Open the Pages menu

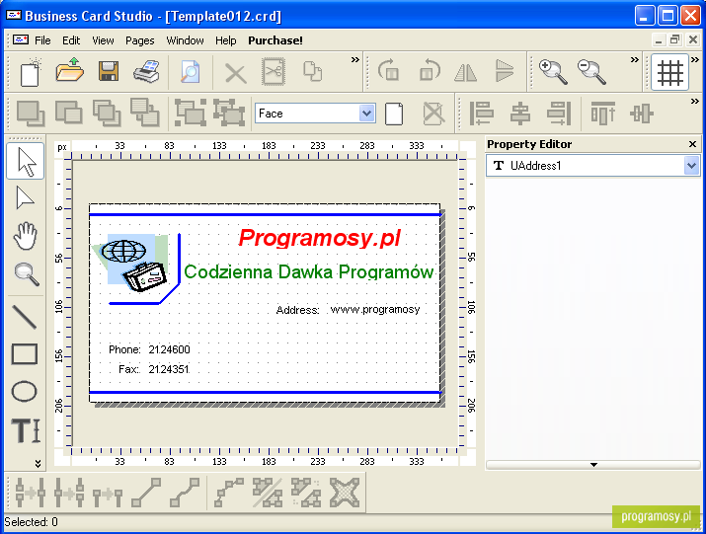click(140, 40)
